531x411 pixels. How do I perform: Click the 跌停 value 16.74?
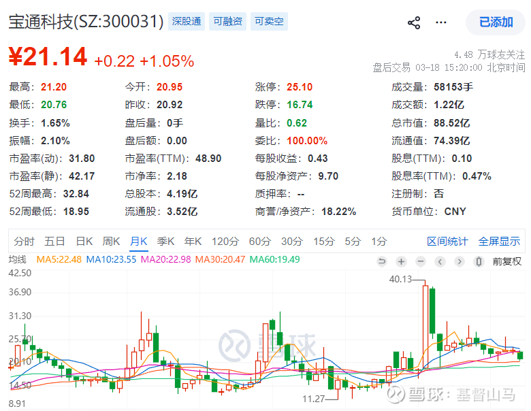coord(300,105)
